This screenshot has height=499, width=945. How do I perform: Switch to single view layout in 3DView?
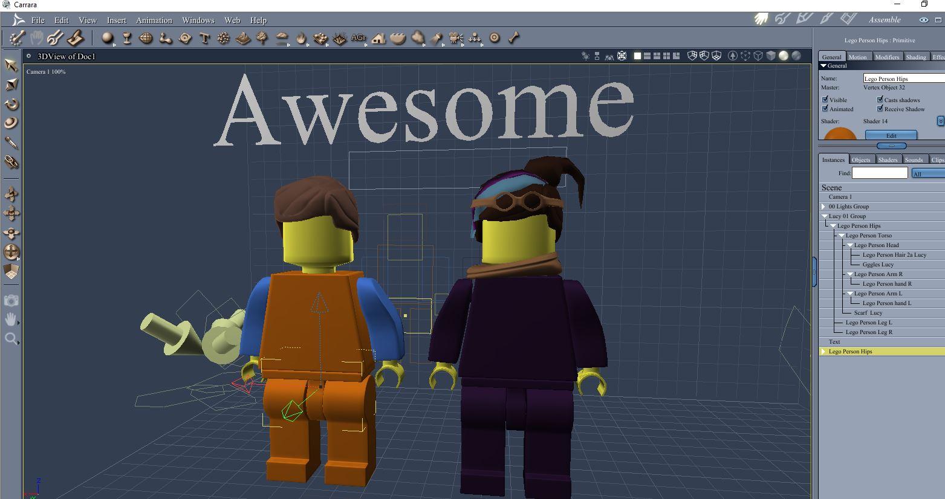point(637,56)
